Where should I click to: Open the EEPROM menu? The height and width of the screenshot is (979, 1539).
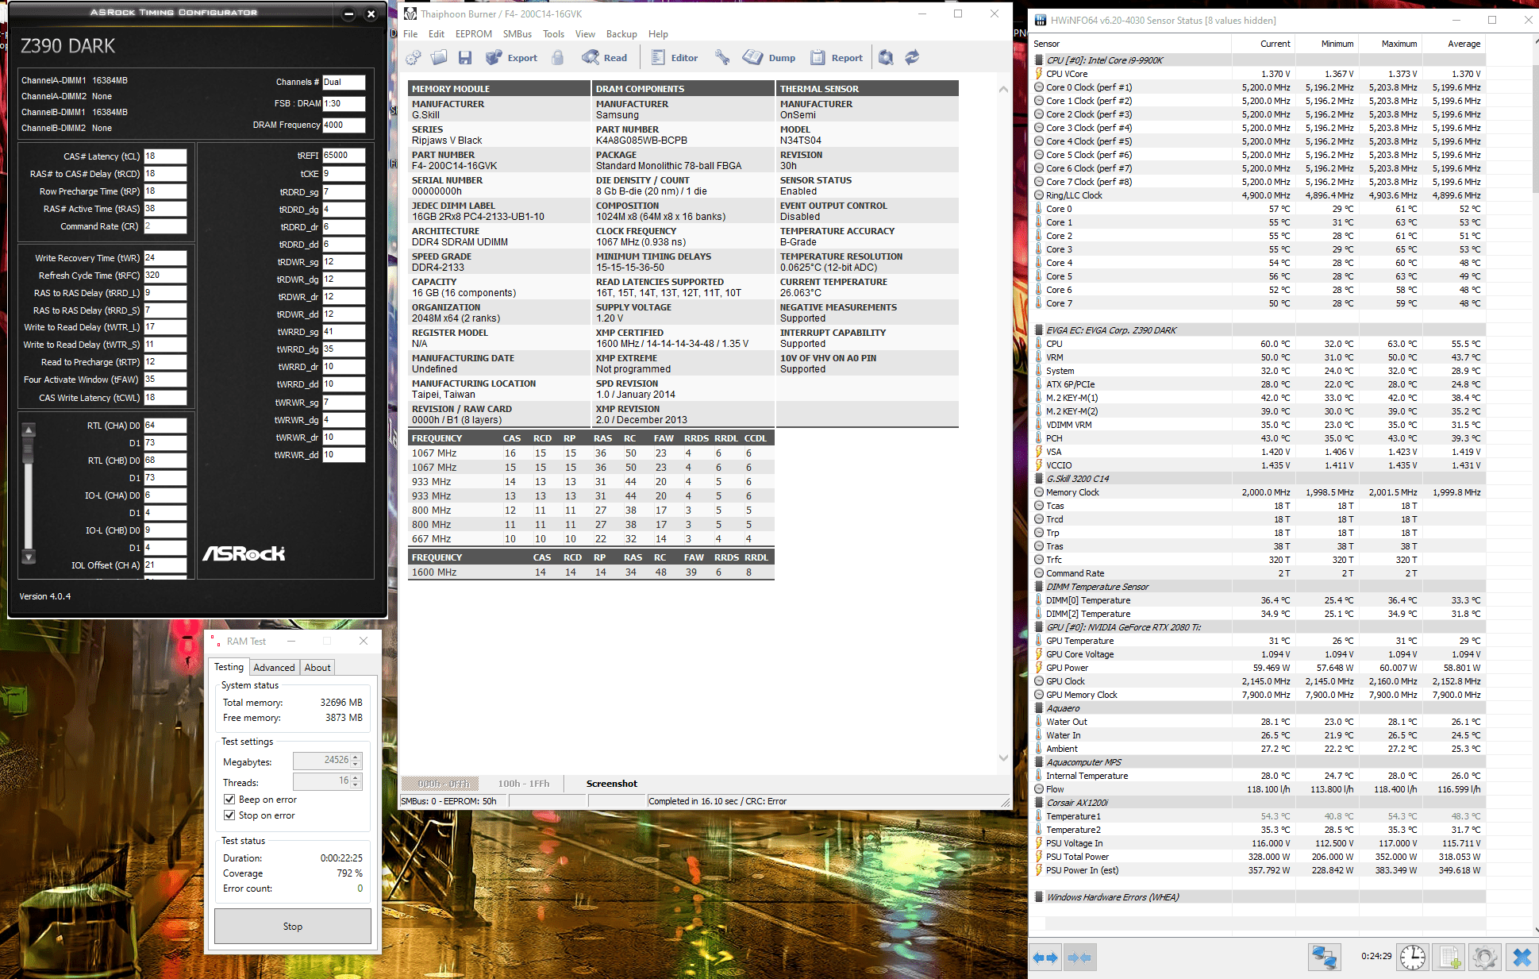tap(474, 34)
